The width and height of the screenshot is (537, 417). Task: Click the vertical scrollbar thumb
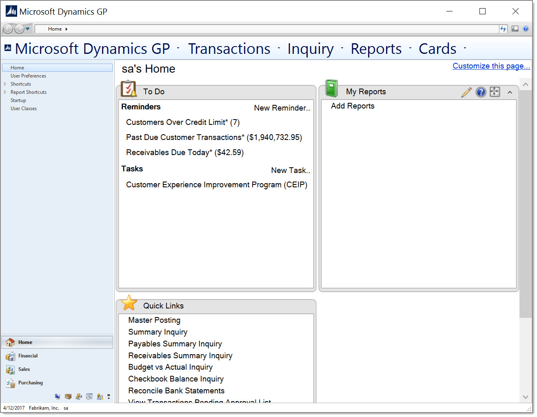(x=526, y=204)
